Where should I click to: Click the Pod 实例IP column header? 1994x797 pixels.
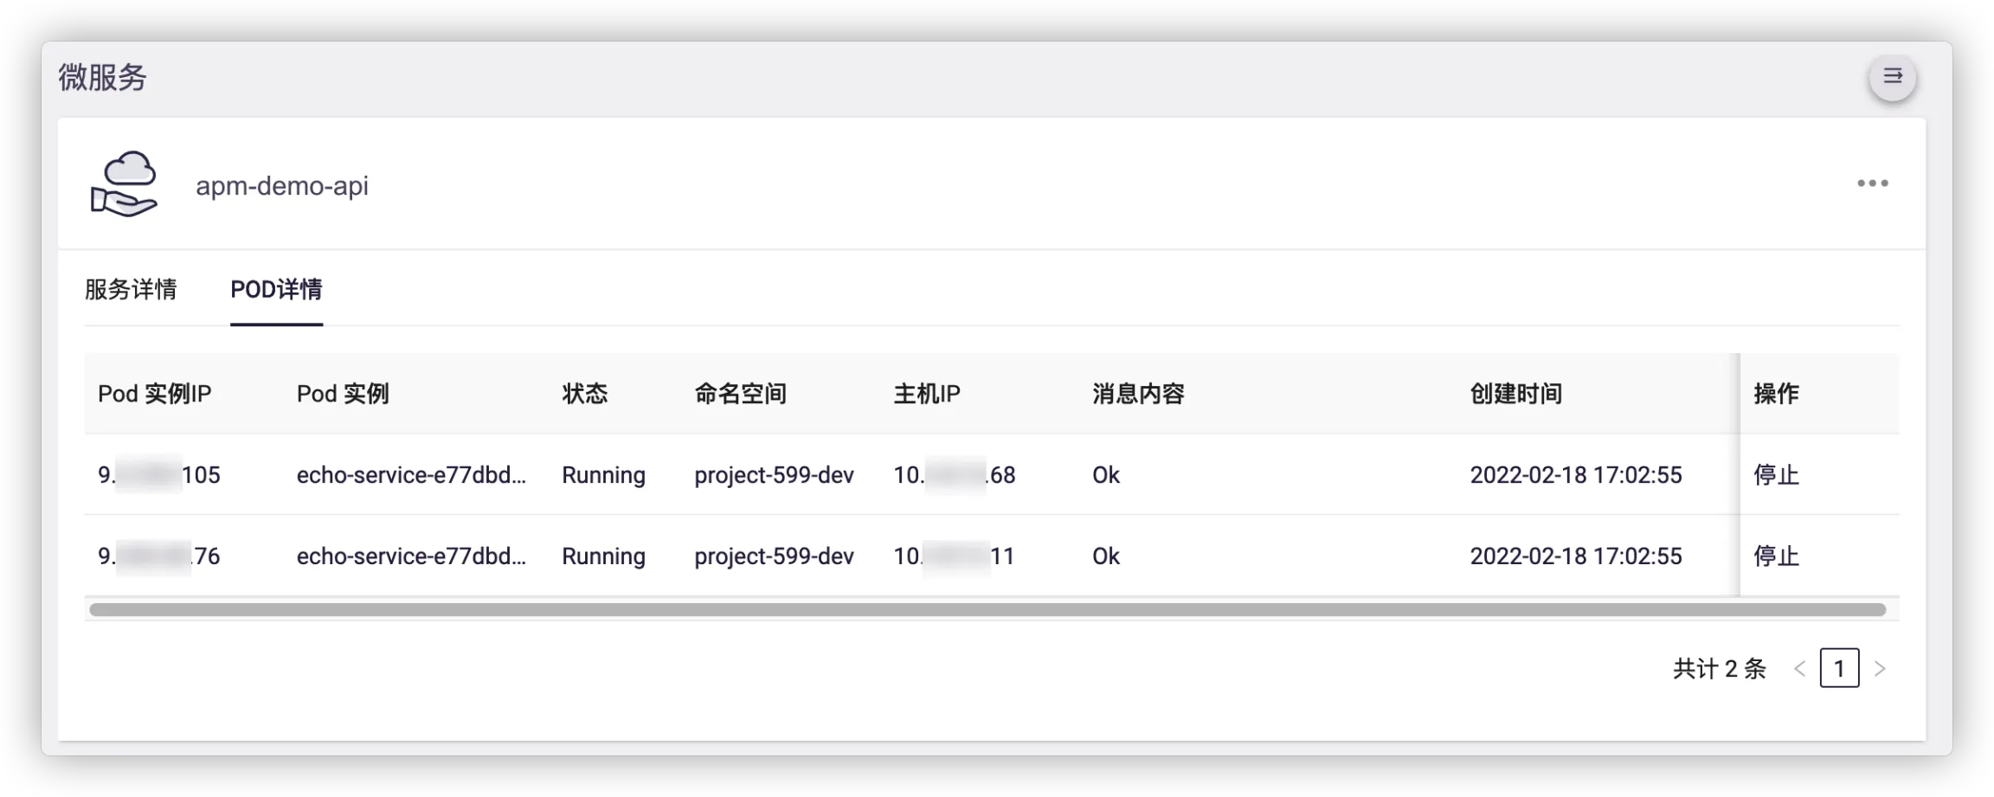[x=155, y=395]
